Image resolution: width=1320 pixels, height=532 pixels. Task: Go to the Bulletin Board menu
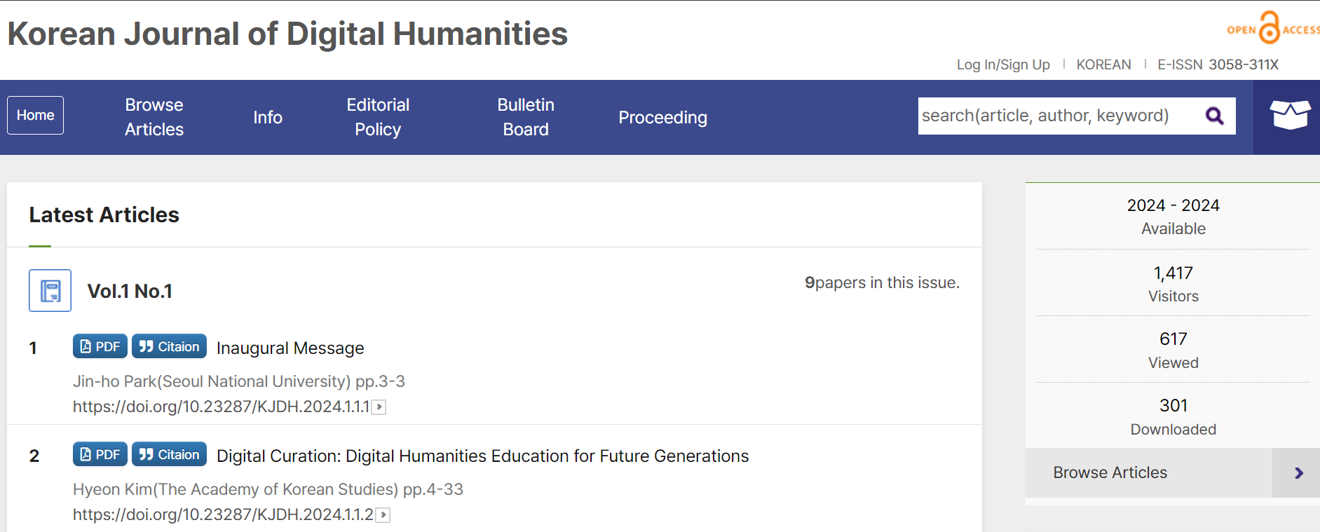[x=526, y=117]
